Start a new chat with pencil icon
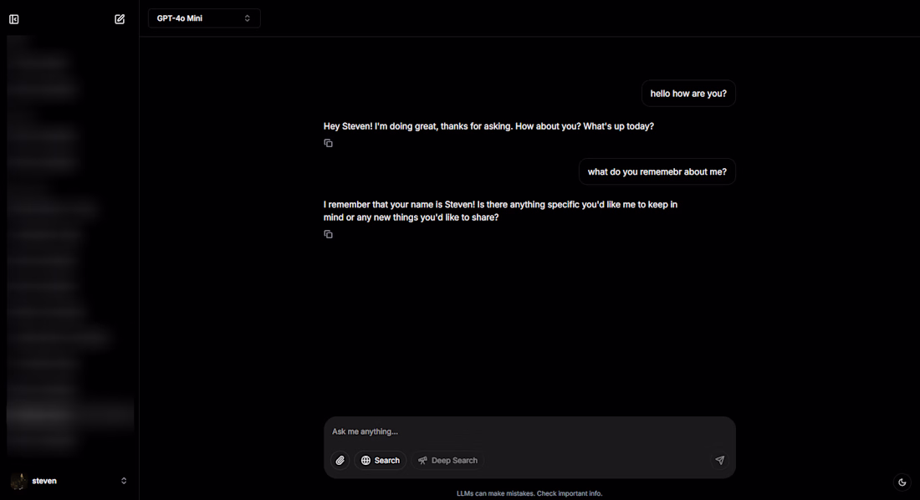Image resolution: width=920 pixels, height=500 pixels. click(x=120, y=19)
